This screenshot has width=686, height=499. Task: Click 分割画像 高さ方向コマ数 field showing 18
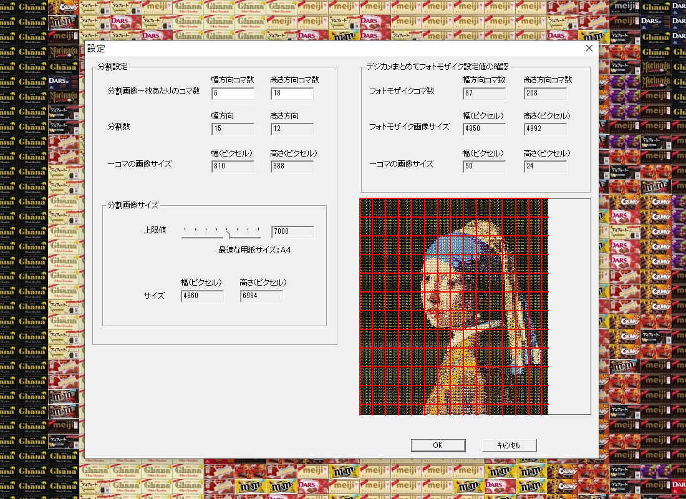[292, 93]
